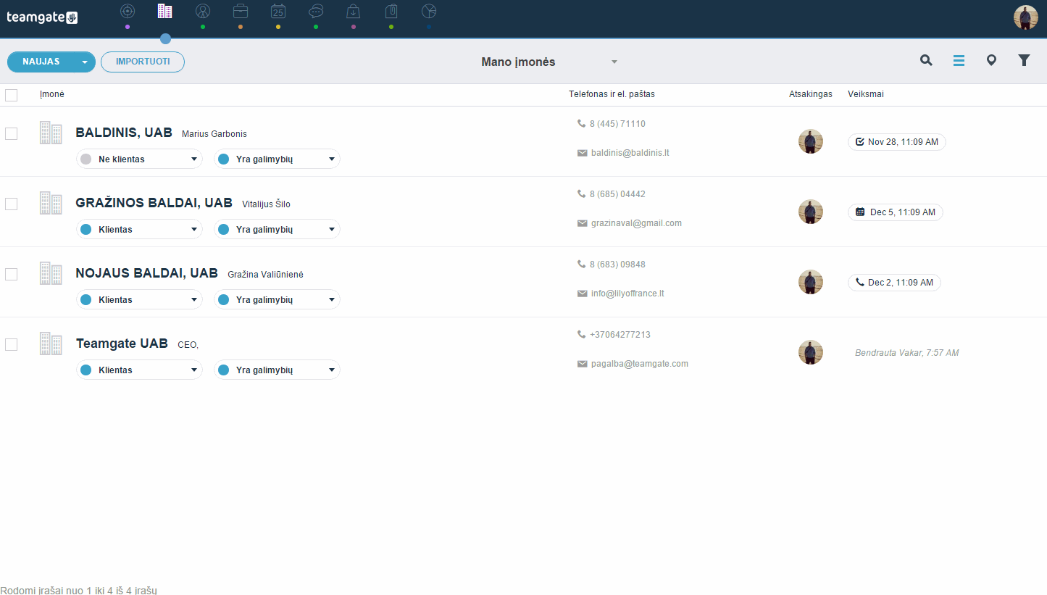Image resolution: width=1047 pixels, height=595 pixels.
Task: Click the IMPORTUOTI button
Action: [143, 62]
